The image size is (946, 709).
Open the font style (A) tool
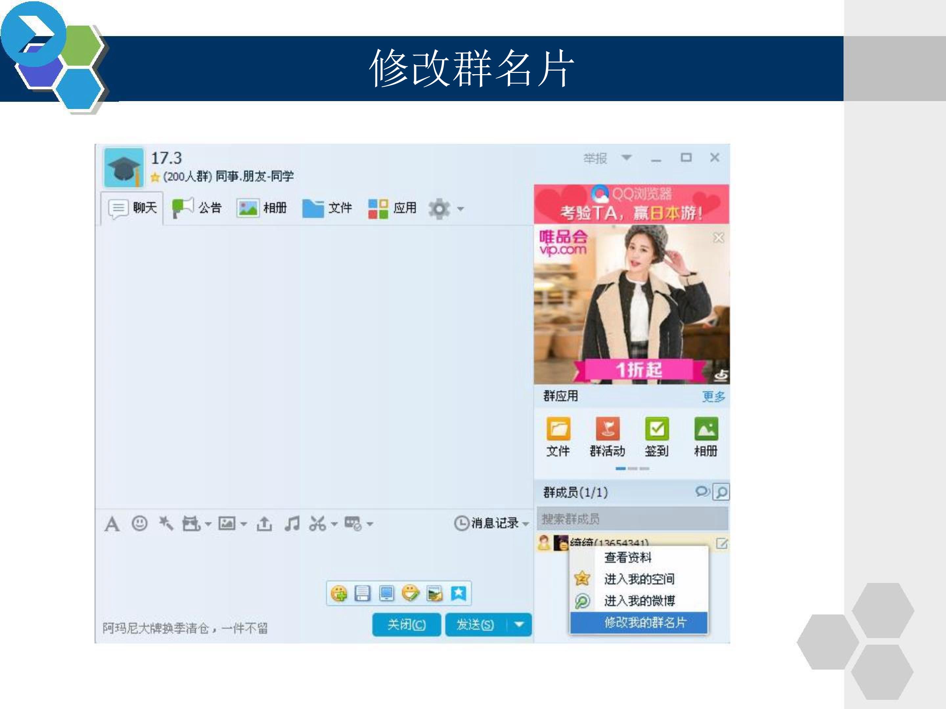[x=112, y=524]
